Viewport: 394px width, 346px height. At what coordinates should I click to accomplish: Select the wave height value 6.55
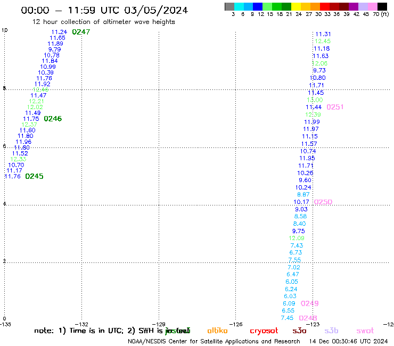pos(288,310)
